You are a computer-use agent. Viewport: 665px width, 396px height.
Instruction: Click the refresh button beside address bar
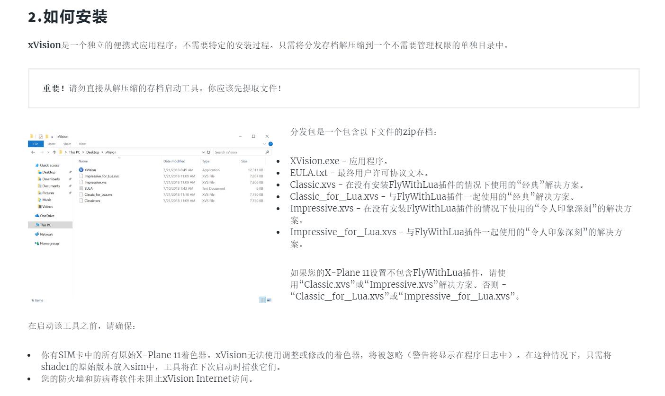click(x=208, y=152)
